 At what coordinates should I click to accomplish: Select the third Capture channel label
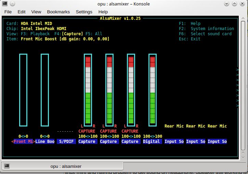[x=131, y=141]
